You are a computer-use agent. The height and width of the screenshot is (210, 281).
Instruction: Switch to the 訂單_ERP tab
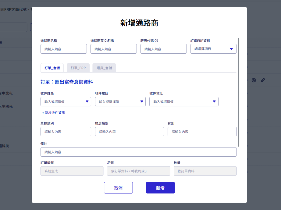(x=78, y=68)
